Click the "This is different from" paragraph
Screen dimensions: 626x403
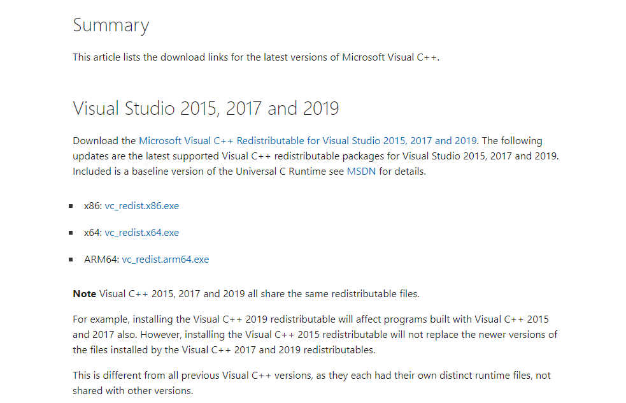(x=312, y=383)
